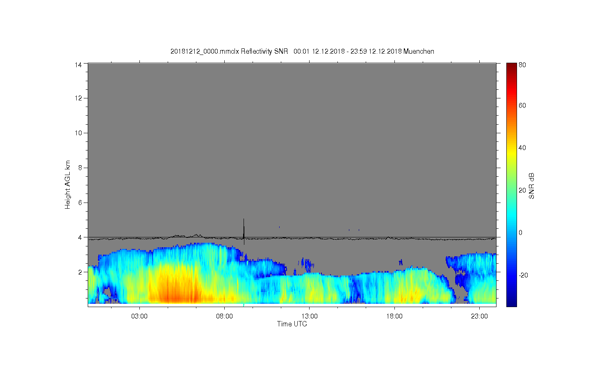Viewport: 615px width, 369px height.
Task: Click the height tick label 10
Action: (78, 133)
